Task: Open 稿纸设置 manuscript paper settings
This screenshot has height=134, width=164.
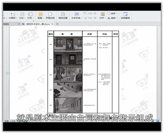Action: tap(63, 16)
